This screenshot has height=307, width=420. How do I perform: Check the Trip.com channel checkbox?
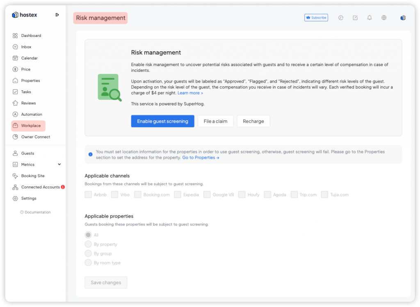tap(294, 195)
